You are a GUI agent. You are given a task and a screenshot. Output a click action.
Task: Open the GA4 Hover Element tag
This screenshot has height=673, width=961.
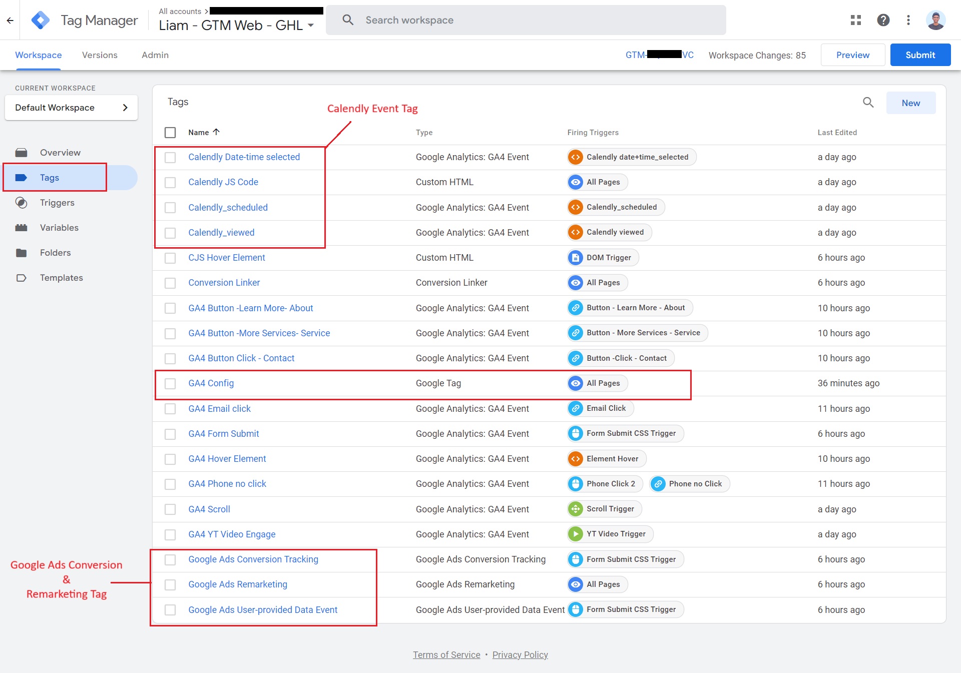pyautogui.click(x=227, y=459)
